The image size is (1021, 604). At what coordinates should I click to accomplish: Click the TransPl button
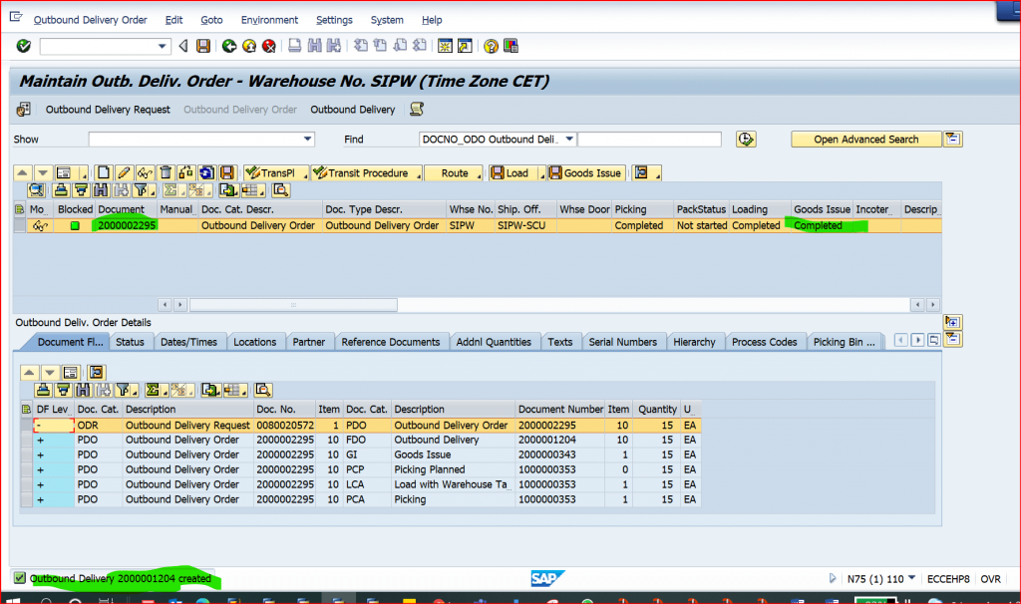pyautogui.click(x=276, y=173)
